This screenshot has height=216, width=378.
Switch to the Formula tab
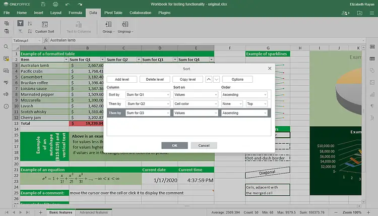75,13
